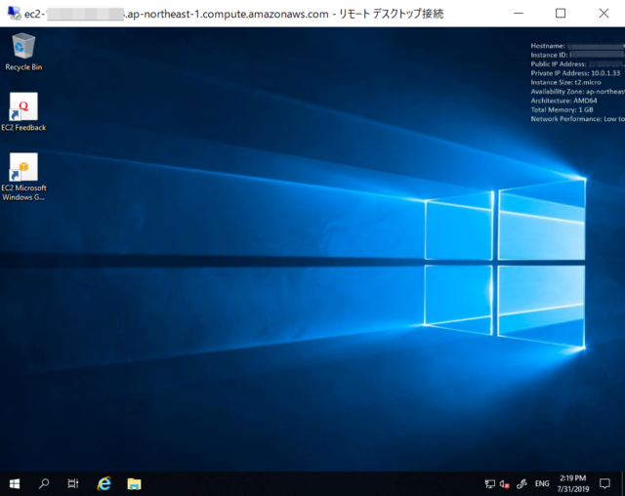
Task: Click the 'Total Memory: 1 GB' text
Action: click(562, 110)
